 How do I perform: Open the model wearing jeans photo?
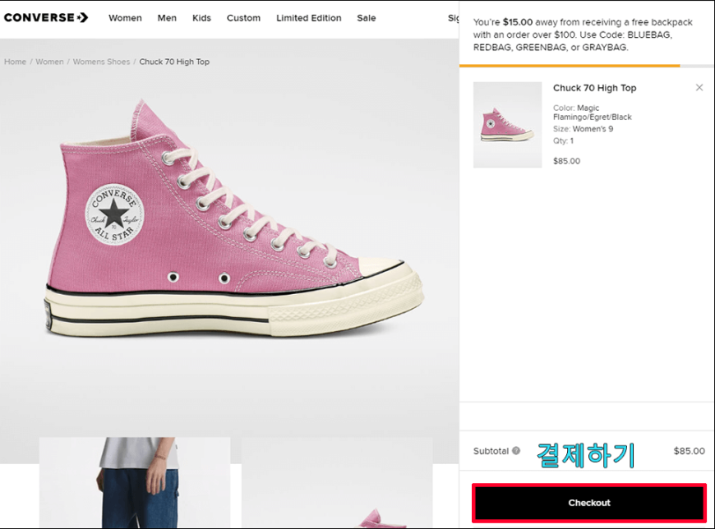(135, 483)
